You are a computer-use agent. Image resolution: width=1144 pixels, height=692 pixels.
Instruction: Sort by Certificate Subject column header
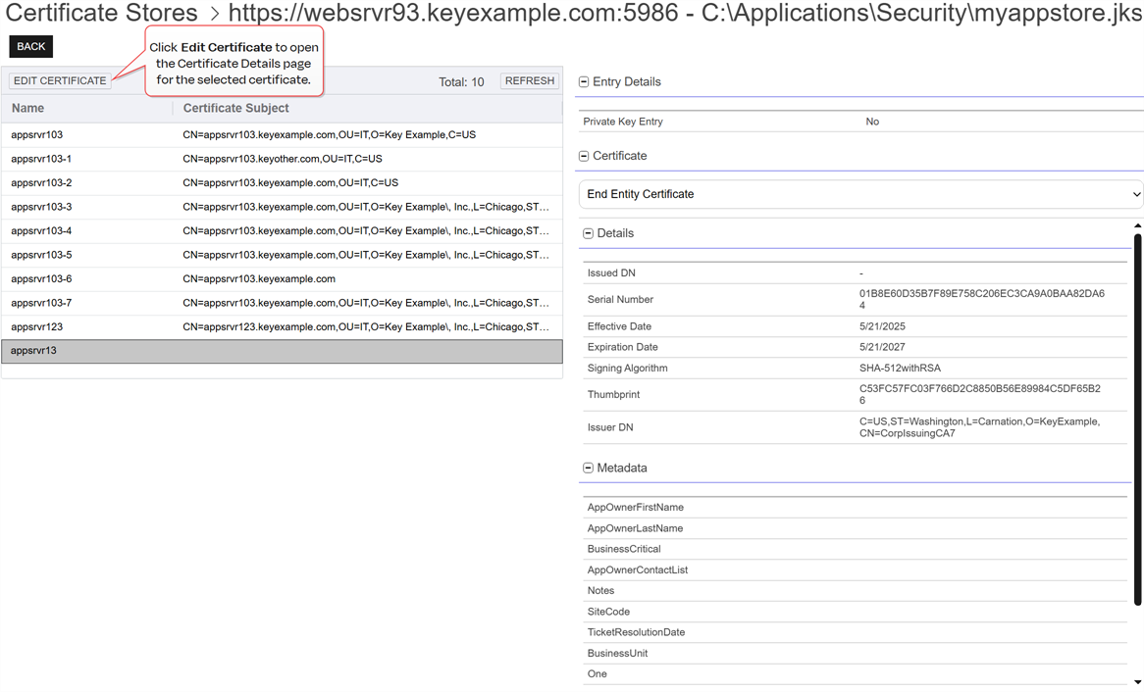point(235,109)
